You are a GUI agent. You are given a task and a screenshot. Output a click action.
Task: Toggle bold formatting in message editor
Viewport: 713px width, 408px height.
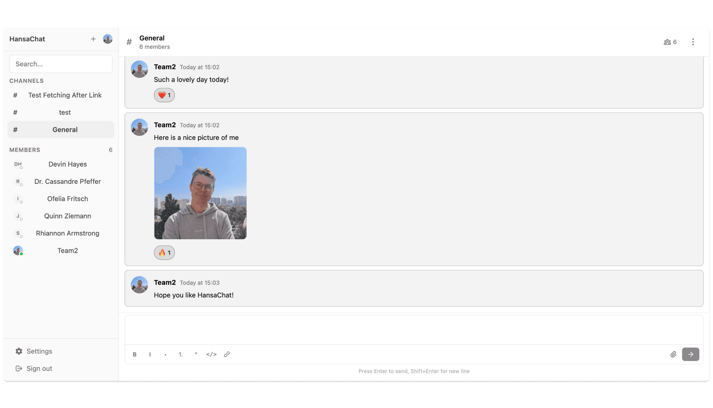135,355
